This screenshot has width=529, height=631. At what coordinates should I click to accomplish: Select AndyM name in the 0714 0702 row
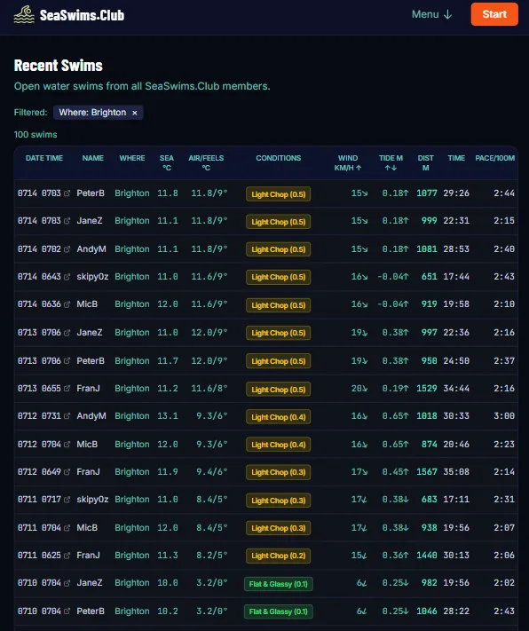click(91, 249)
